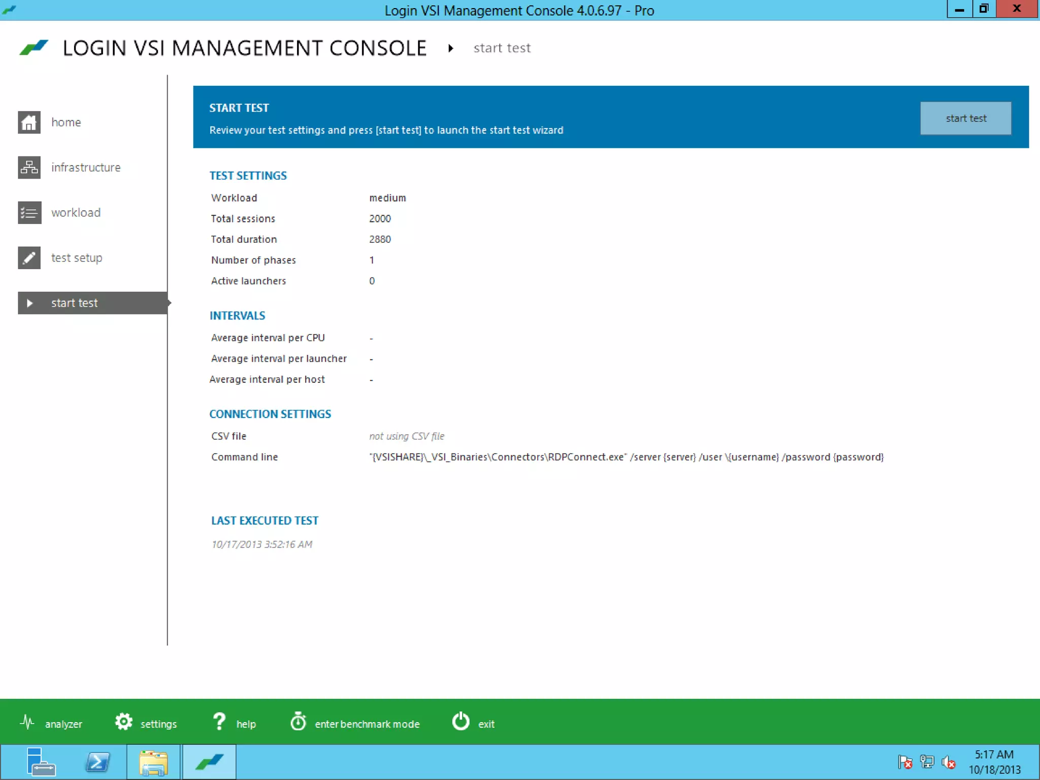Click the test setup pencil icon
This screenshot has width=1040, height=780.
tap(29, 258)
